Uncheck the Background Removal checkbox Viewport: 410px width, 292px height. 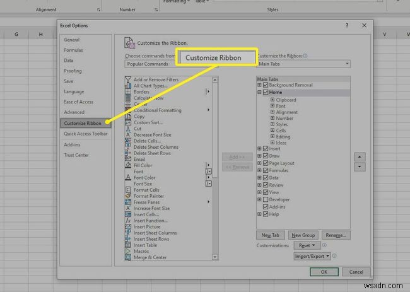point(266,85)
